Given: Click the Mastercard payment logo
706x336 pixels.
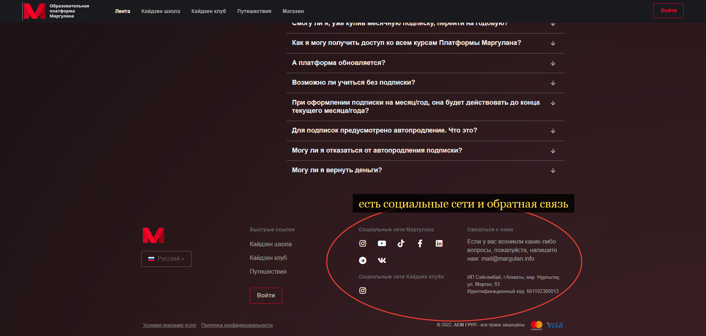Looking at the screenshot, I should click(536, 325).
